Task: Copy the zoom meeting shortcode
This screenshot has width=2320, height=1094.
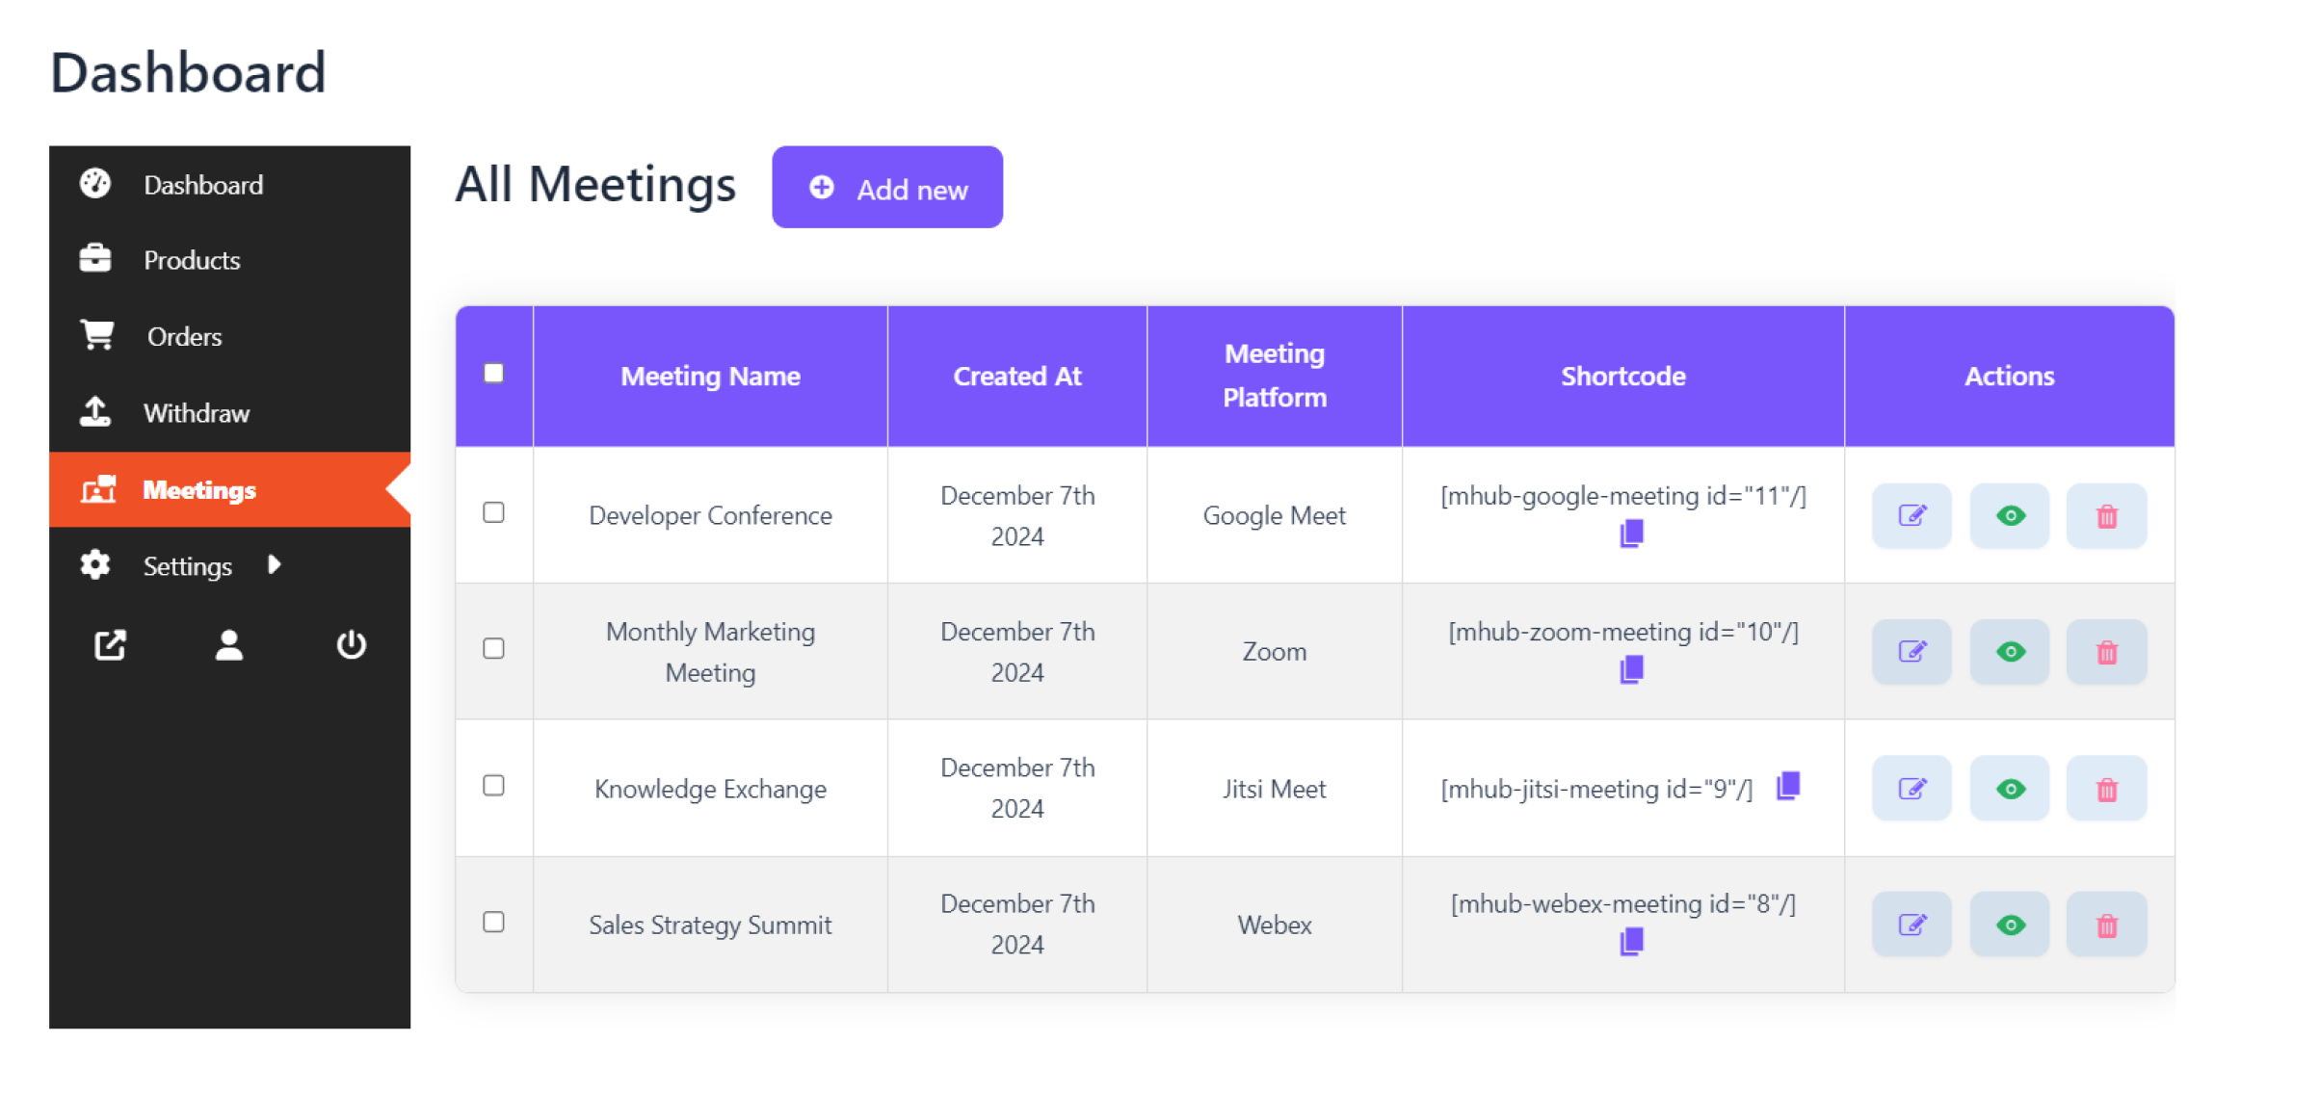Action: click(1631, 669)
